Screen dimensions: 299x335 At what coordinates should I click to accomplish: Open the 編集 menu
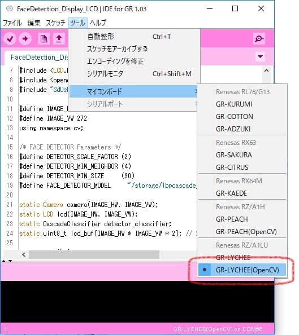pos(34,23)
